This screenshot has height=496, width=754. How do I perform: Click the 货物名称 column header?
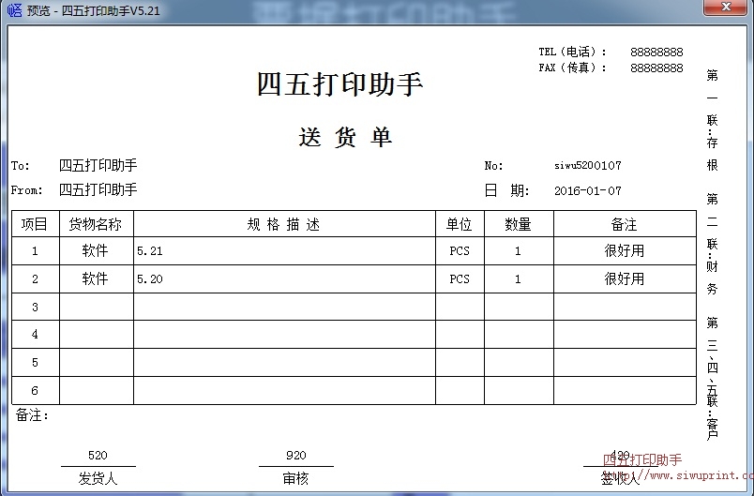[x=96, y=225]
